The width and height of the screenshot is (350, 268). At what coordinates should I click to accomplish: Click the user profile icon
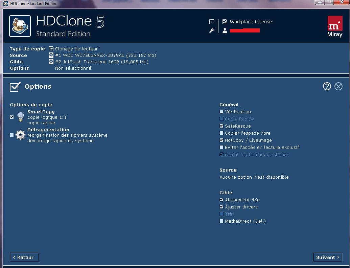[225, 30]
